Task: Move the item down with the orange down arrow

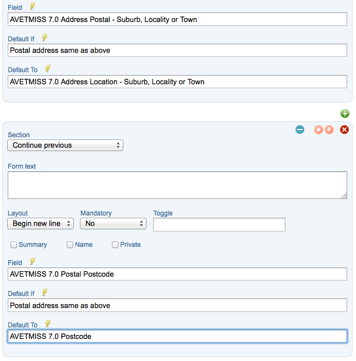Action: click(329, 130)
